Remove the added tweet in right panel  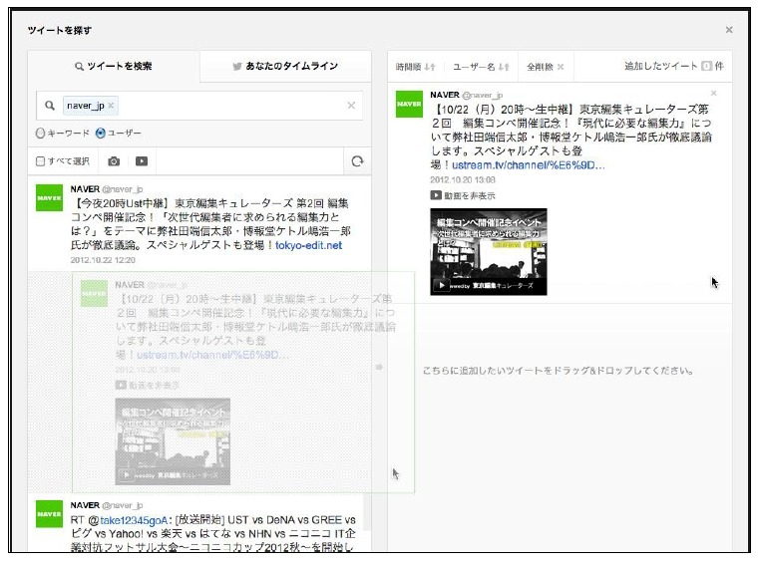(713, 93)
